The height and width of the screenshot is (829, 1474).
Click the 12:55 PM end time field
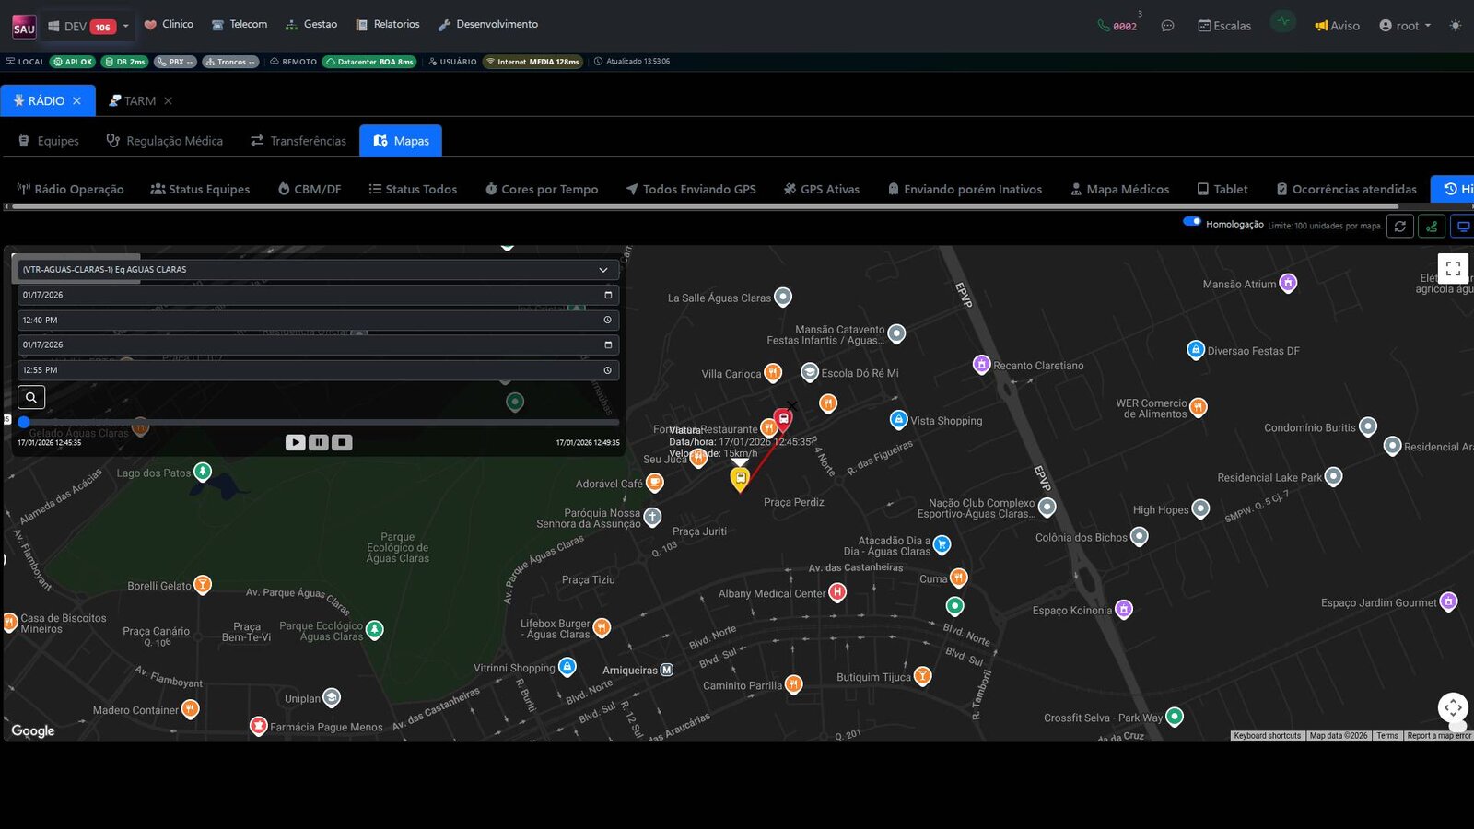[318, 370]
